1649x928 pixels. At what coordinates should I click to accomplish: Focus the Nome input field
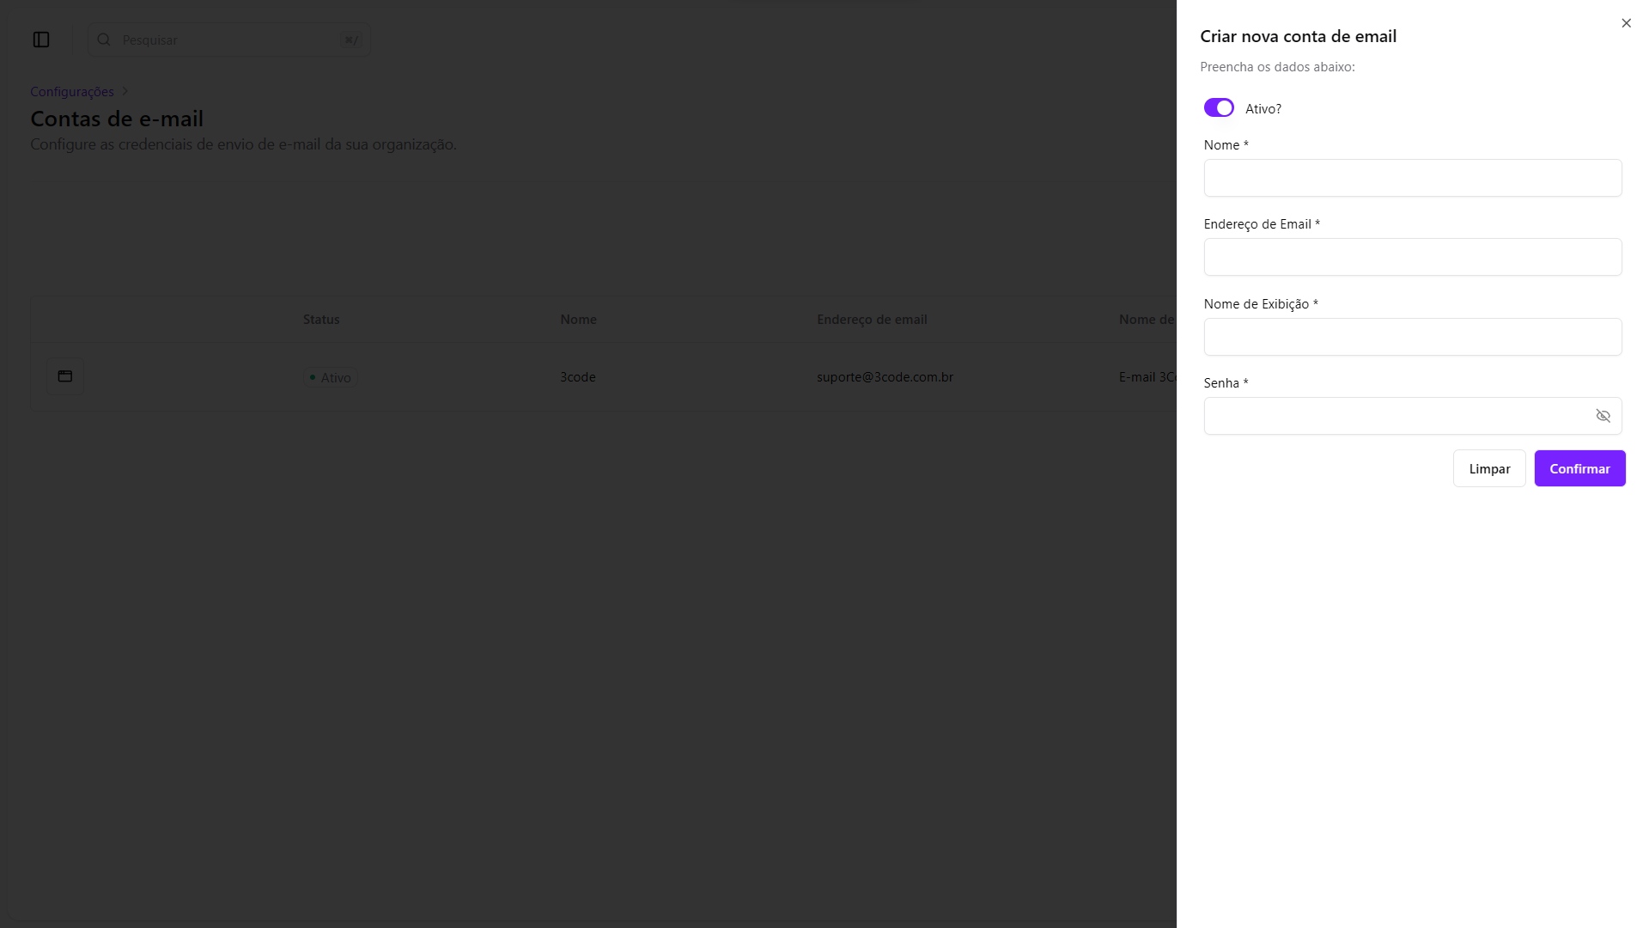1412,178
